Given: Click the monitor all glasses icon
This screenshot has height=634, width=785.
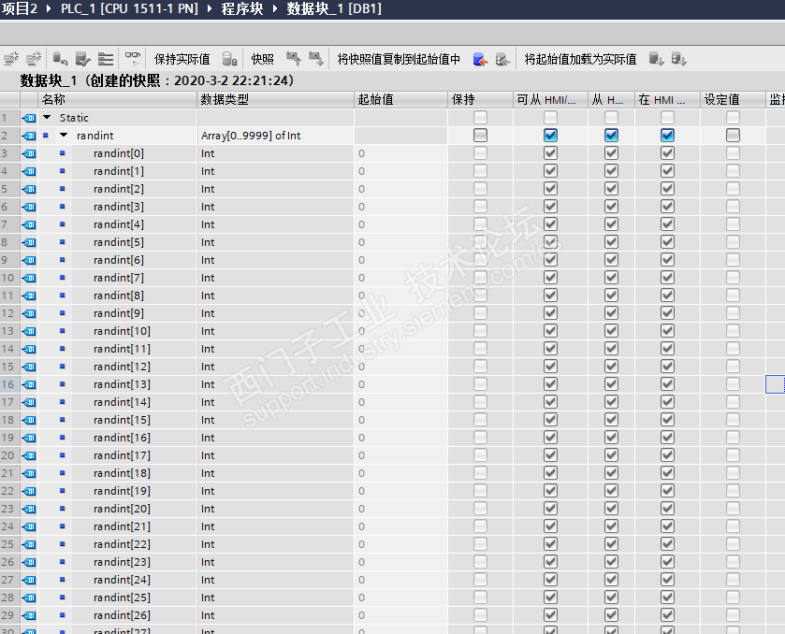Looking at the screenshot, I should (133, 59).
